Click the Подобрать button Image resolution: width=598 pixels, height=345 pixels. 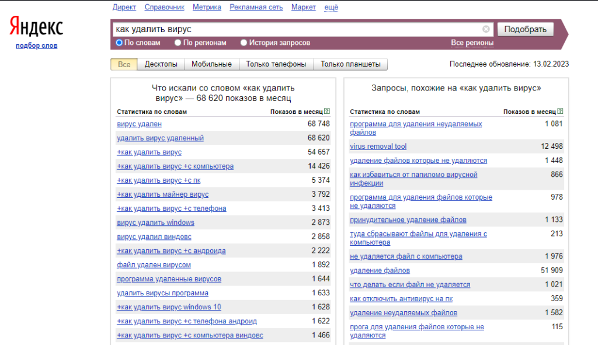pos(525,29)
